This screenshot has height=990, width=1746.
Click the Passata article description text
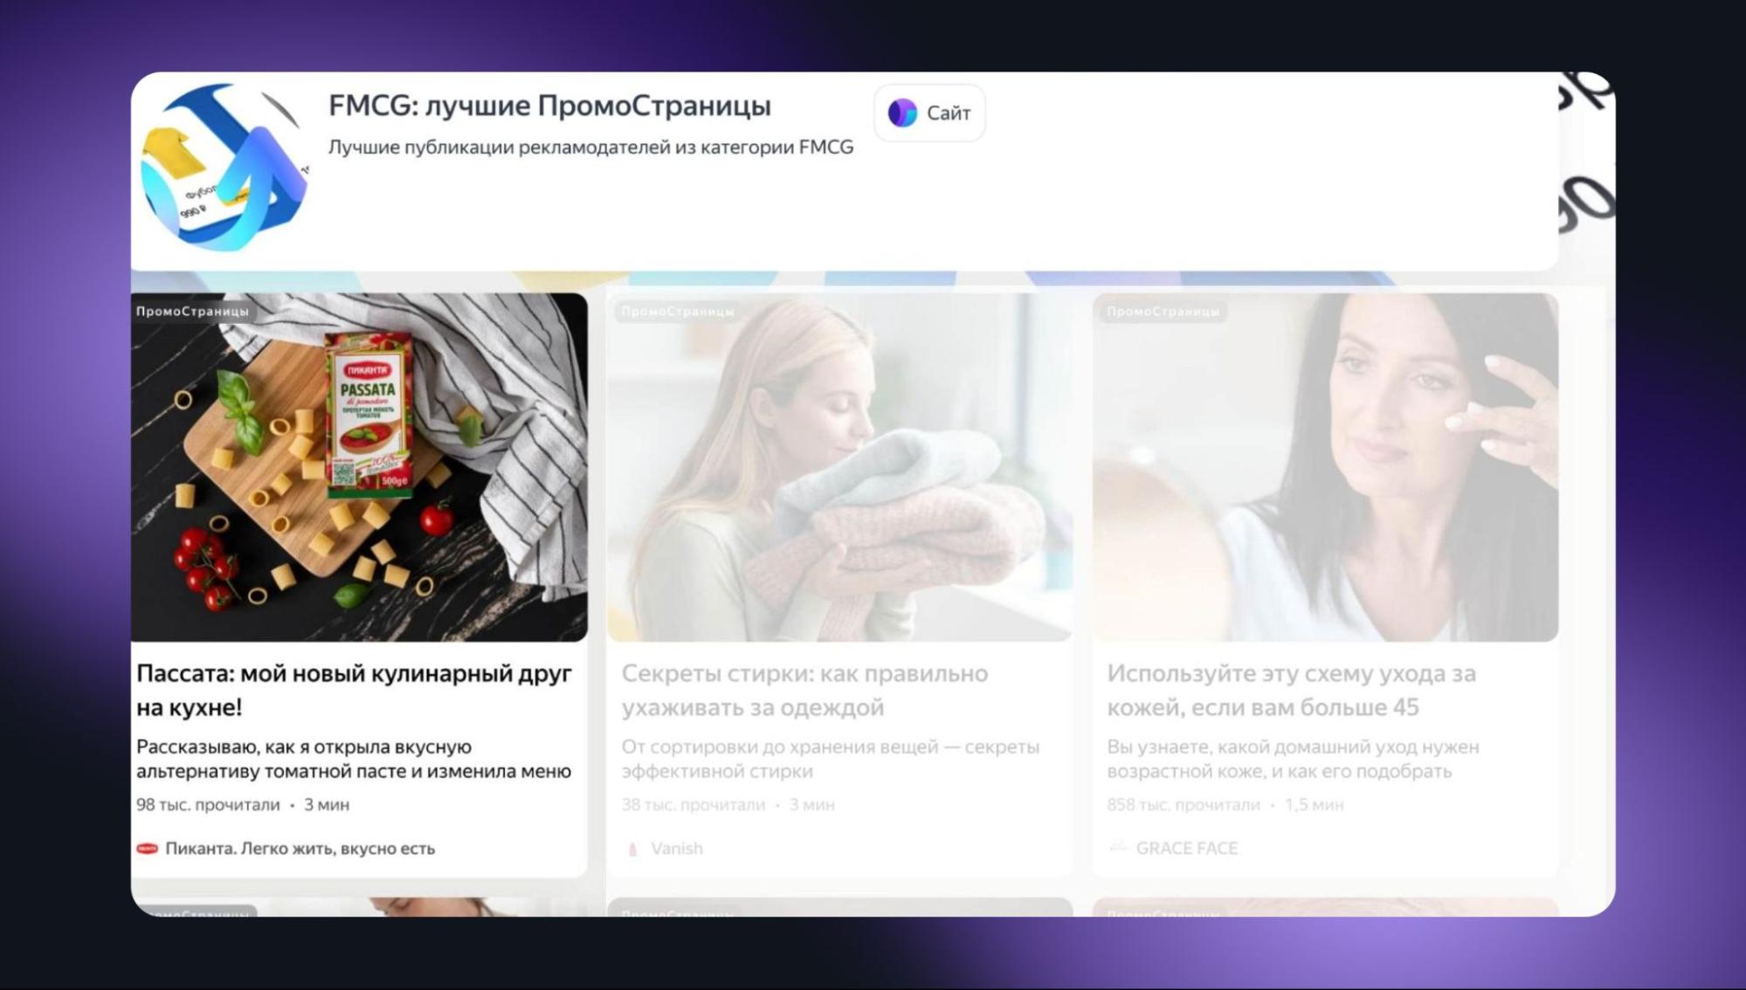[353, 759]
